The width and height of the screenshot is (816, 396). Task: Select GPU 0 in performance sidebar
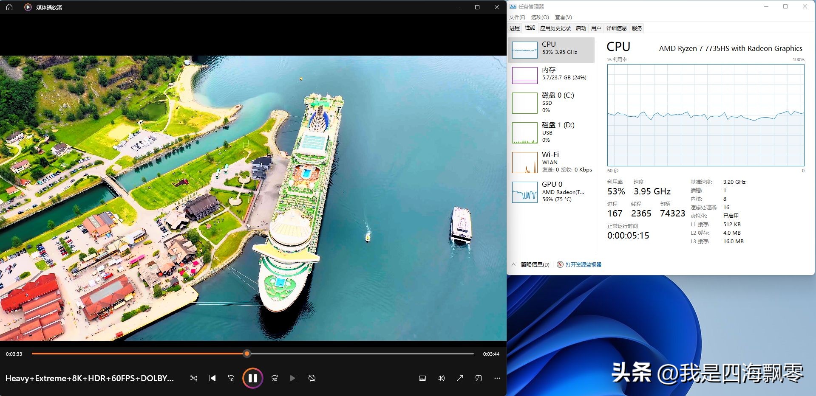click(x=551, y=191)
